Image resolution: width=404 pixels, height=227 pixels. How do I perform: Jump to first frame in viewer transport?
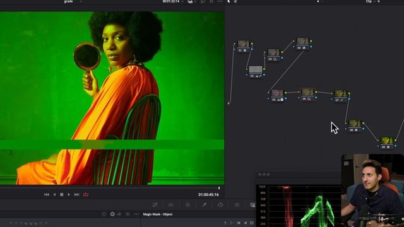(46, 195)
